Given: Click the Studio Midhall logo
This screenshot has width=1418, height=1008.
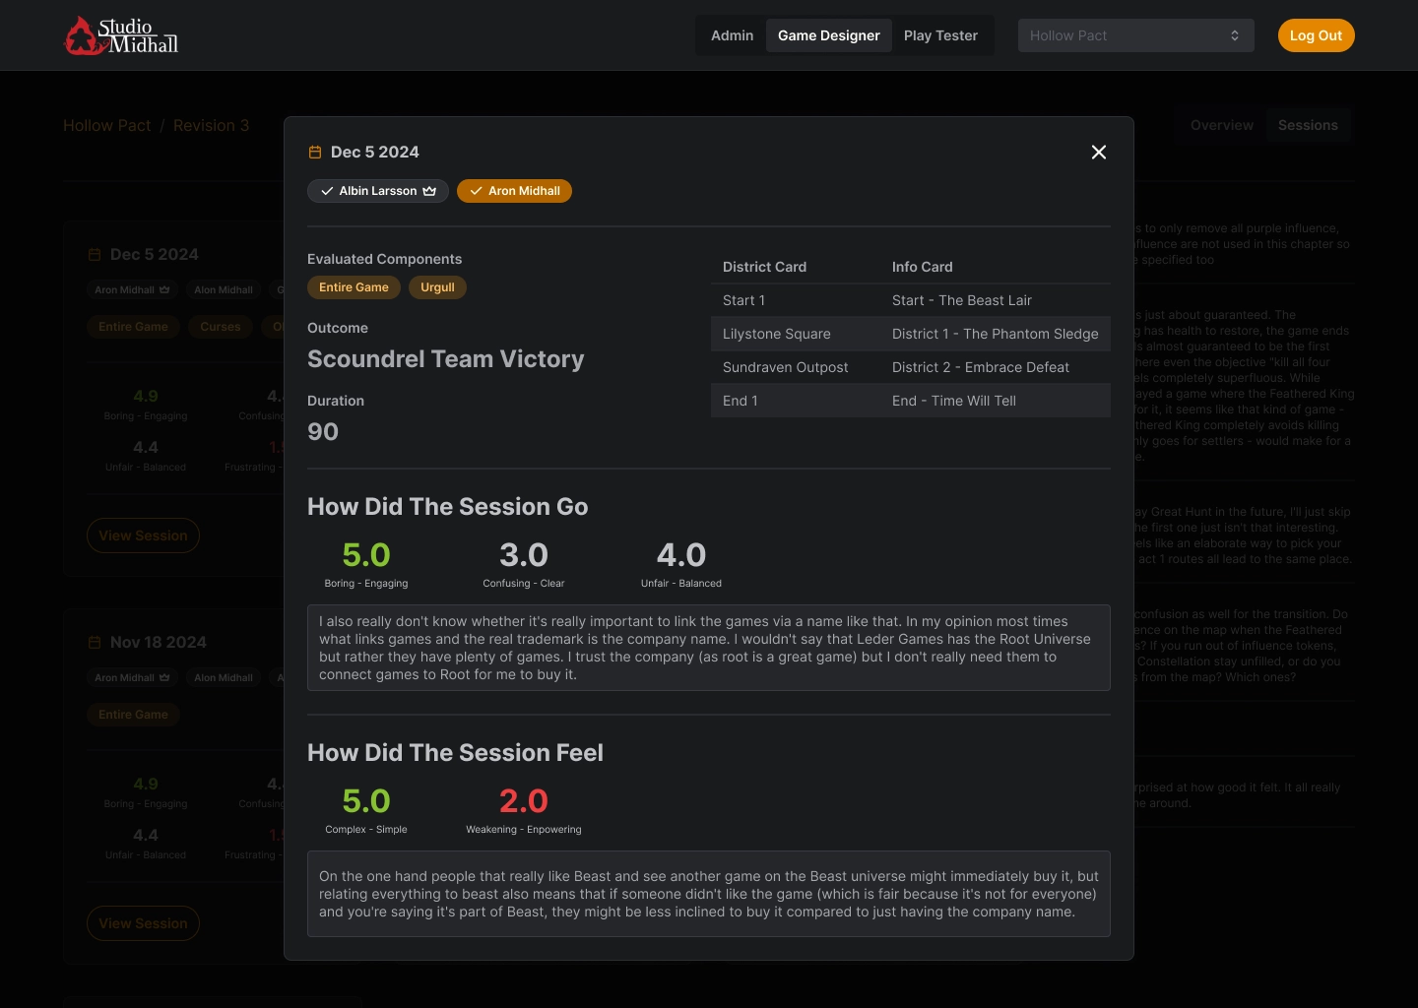Looking at the screenshot, I should click(121, 35).
